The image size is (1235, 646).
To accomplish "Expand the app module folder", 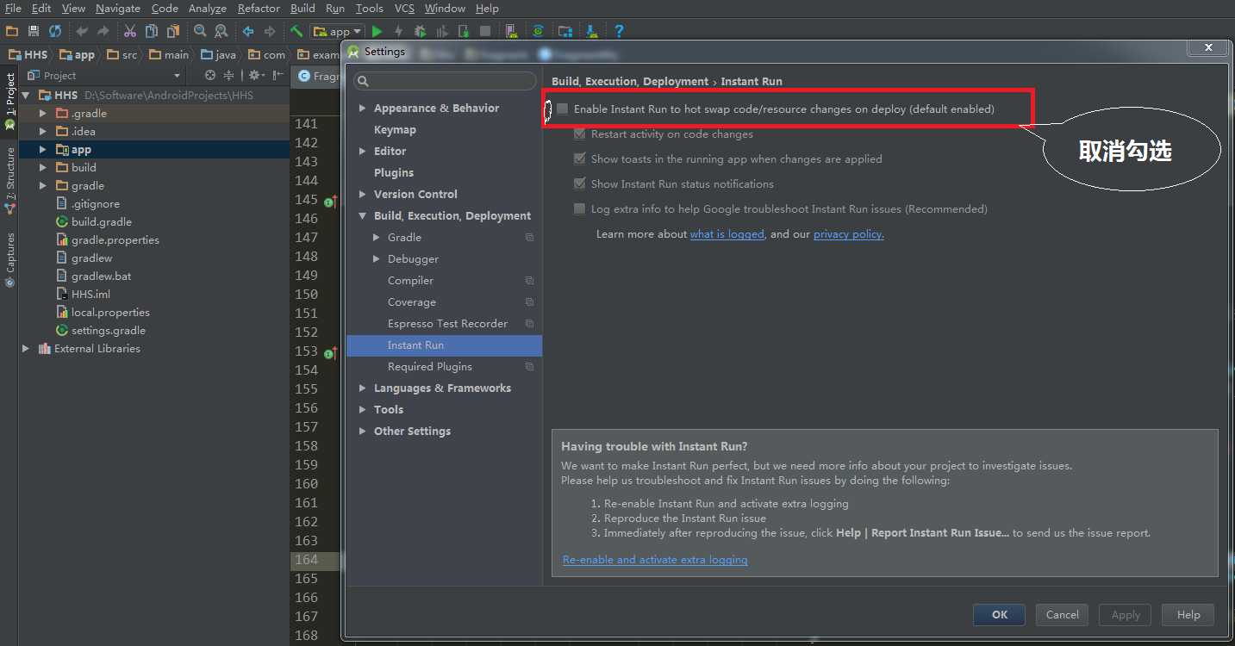I will [43, 150].
